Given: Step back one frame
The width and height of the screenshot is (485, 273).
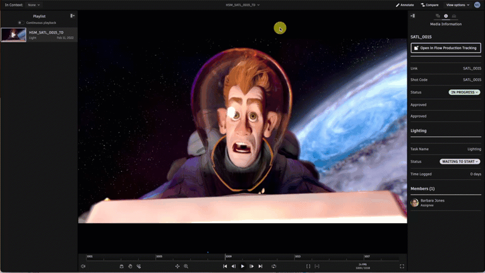Looking at the screenshot, I should click(x=234, y=266).
